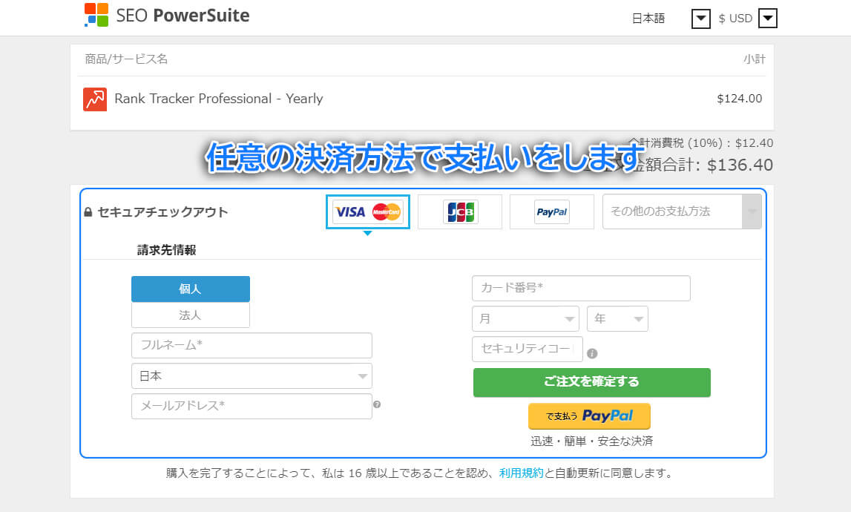851x512 pixels.
Task: Open the 日本 country dropdown
Action: tap(252, 375)
